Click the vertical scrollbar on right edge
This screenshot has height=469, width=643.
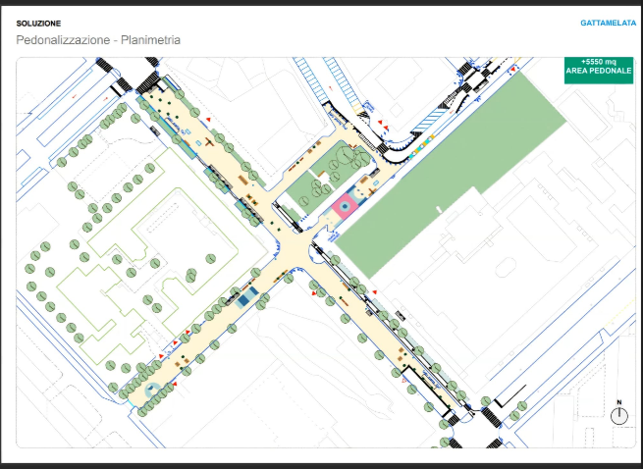(x=640, y=235)
